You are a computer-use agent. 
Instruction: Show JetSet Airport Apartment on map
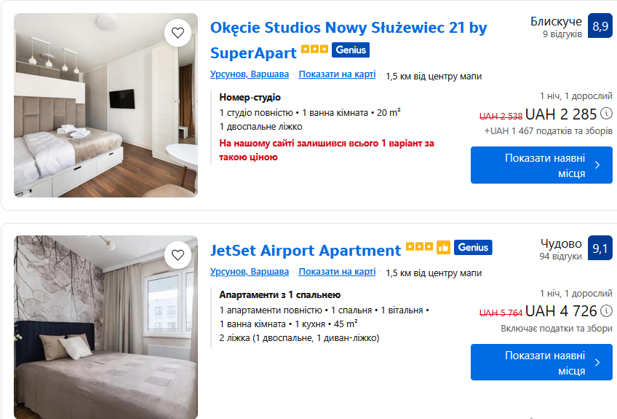click(x=337, y=272)
